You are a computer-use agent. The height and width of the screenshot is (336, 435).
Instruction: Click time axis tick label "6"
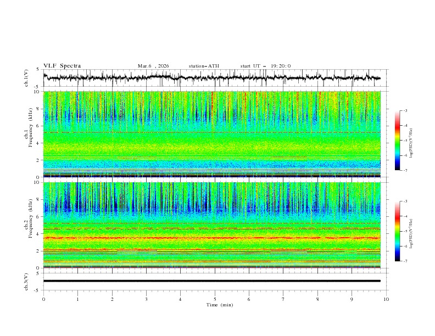(x=249, y=299)
